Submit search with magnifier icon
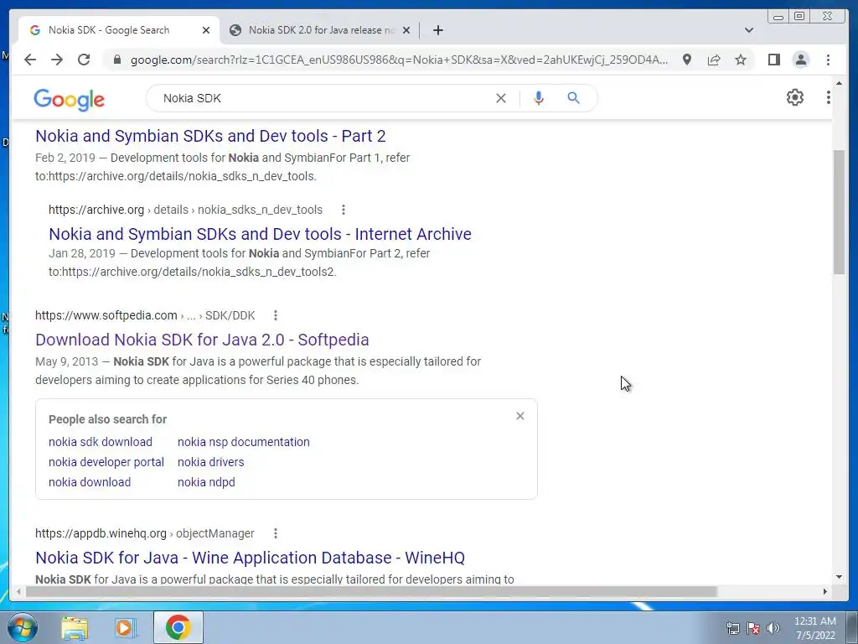 tap(573, 98)
